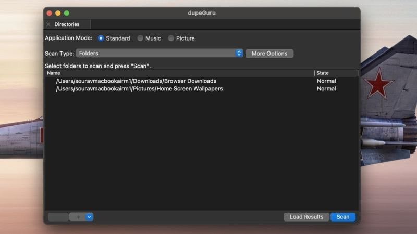417x234 pixels.
Task: Maximize dupeGuru with the green button
Action: click(x=67, y=13)
